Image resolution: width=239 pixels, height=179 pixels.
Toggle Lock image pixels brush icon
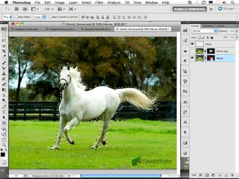204,38
